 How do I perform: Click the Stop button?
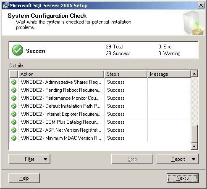pos(132,159)
